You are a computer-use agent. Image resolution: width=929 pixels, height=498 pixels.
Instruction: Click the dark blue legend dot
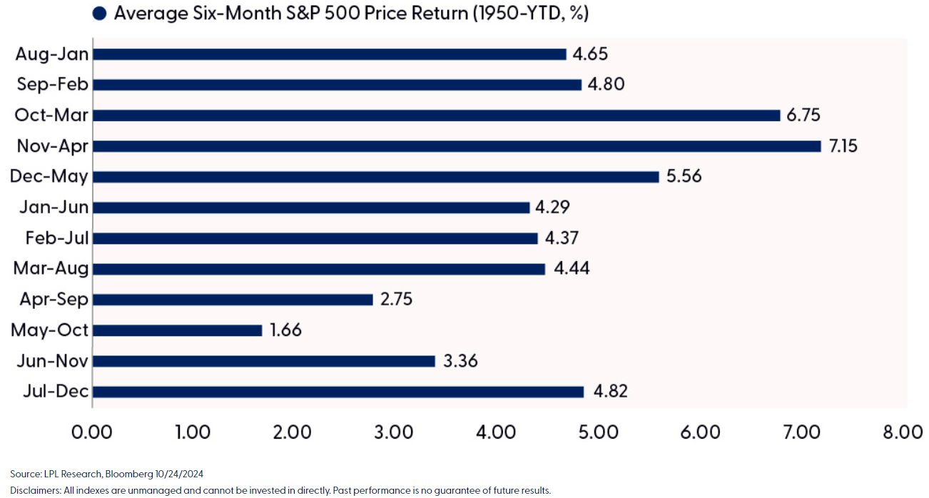pyautogui.click(x=101, y=14)
